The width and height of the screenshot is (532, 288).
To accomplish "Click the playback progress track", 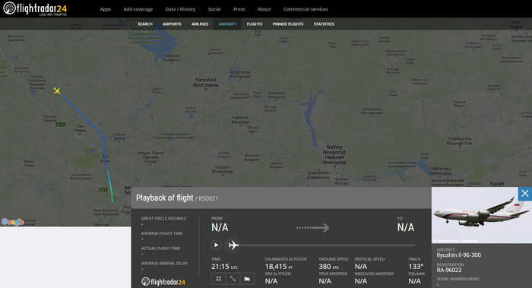I will (x=328, y=245).
